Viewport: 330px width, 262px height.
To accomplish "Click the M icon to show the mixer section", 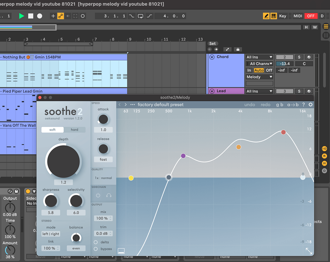I will click(x=324, y=163).
